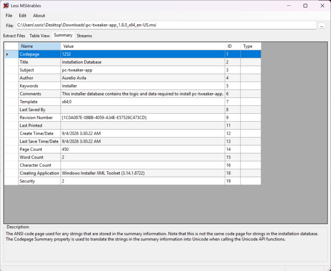Select the Codepage name cell

coord(40,54)
